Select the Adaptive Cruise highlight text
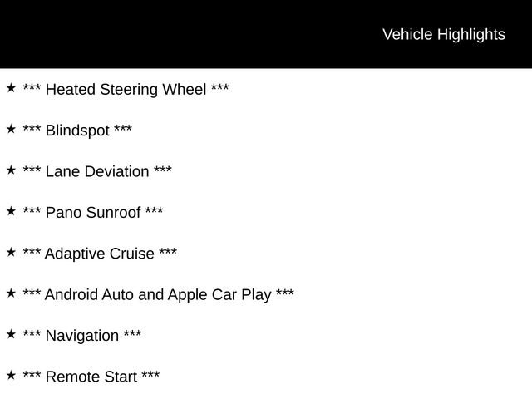 pos(100,254)
